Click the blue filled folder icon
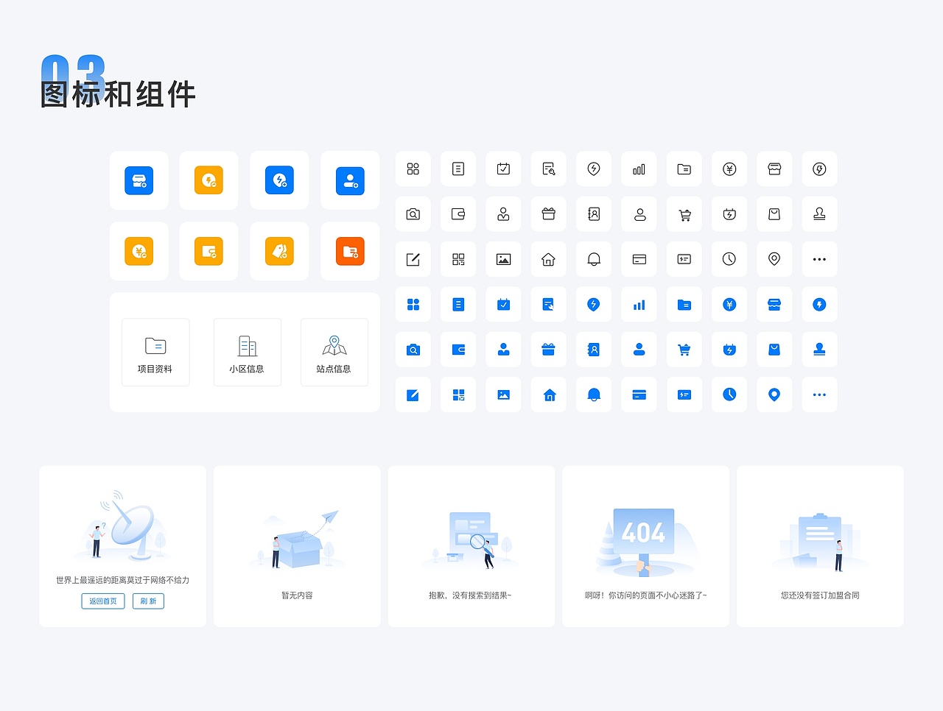 click(684, 304)
